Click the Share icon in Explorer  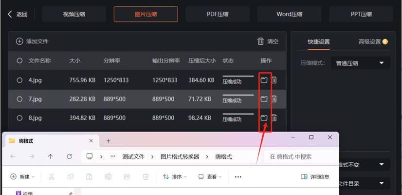[127, 177]
